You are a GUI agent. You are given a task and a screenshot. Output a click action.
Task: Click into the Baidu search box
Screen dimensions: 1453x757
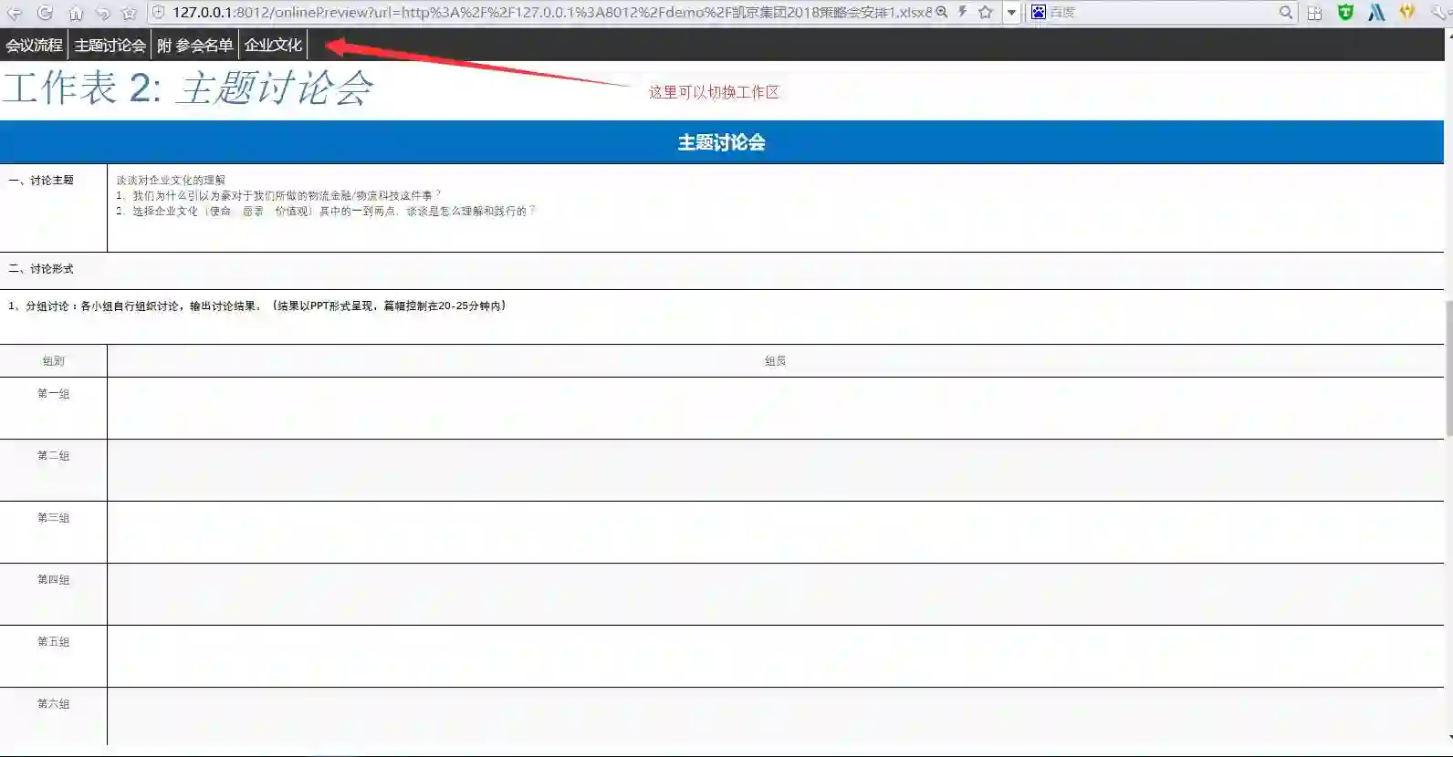1161,12
